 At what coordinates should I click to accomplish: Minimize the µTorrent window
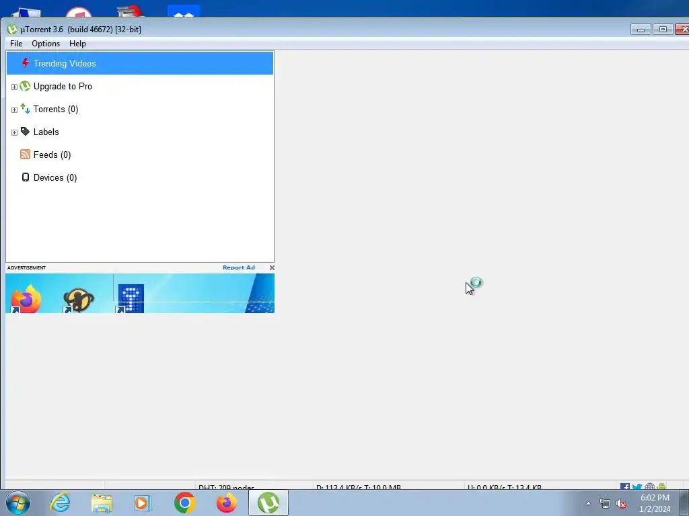coord(641,30)
